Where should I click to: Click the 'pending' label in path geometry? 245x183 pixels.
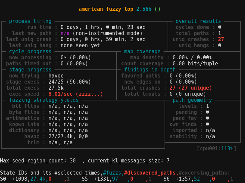point(186,112)
